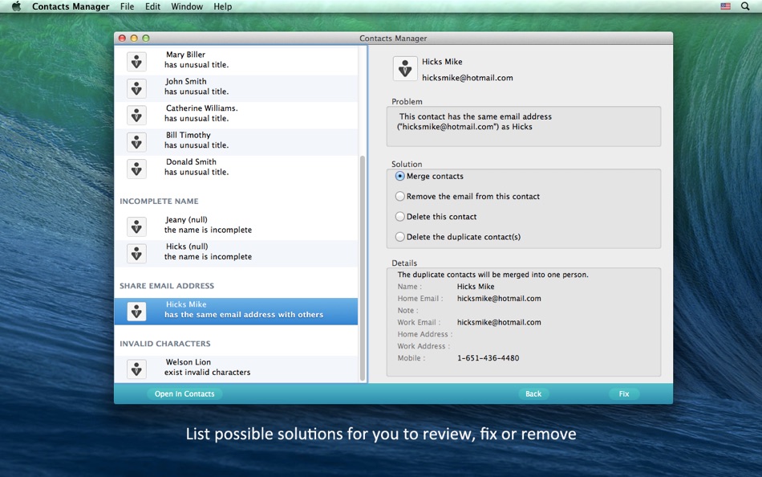
Task: Click the US flag input source icon
Action: coord(726,6)
